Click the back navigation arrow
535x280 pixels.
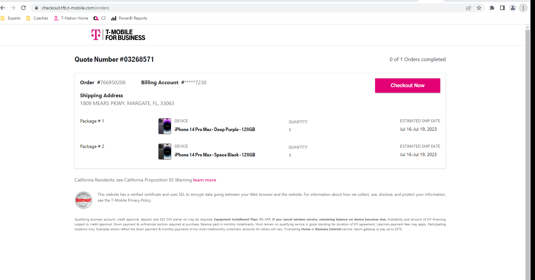[x=3, y=7]
